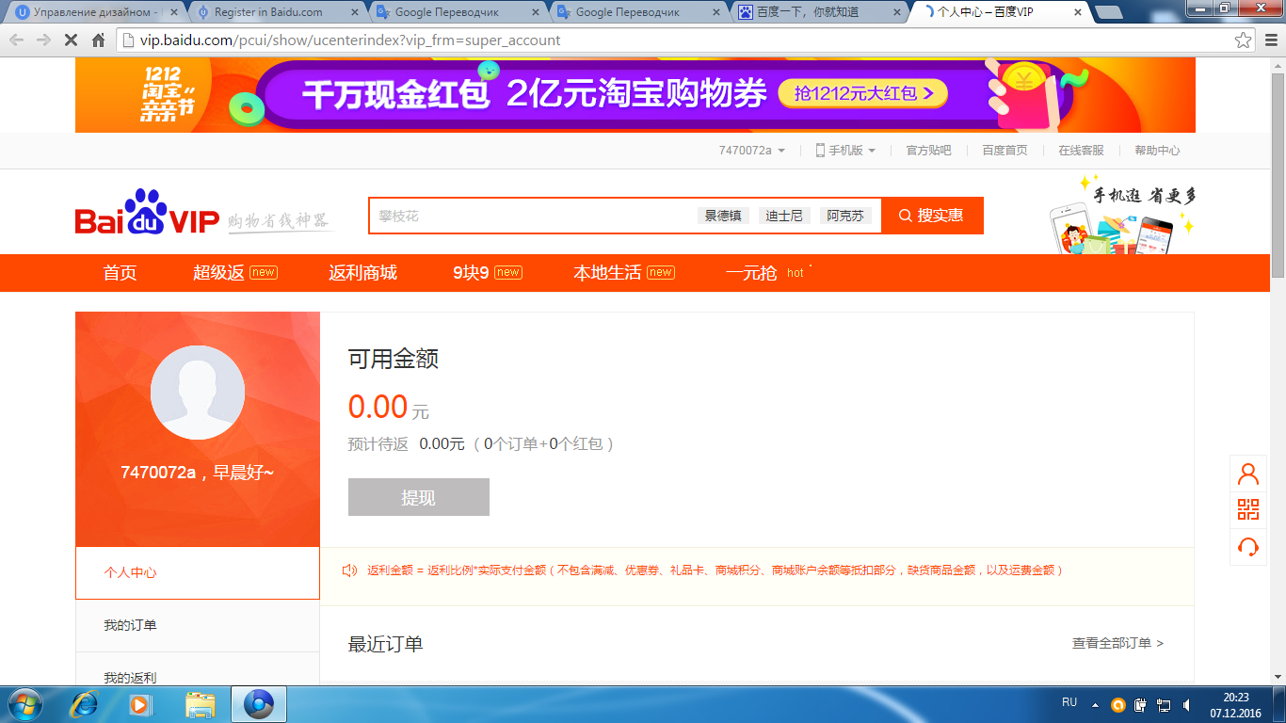Open Windows Start menu
Image resolution: width=1286 pixels, height=723 pixels.
[x=24, y=704]
